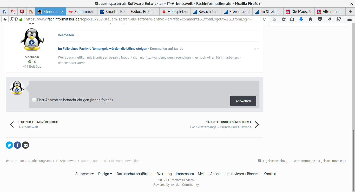Click the tracking protection shield icon
The image size is (355, 192).
pyautogui.click(x=16, y=19)
